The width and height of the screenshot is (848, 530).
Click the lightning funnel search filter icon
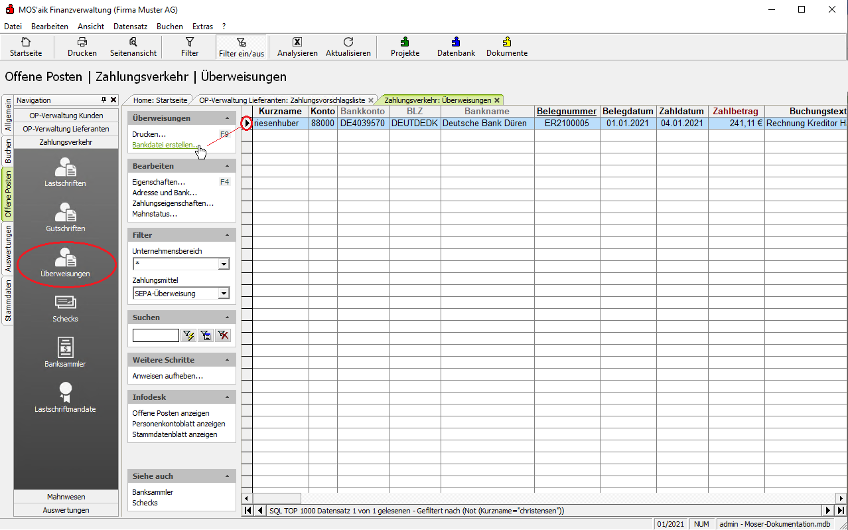click(188, 335)
